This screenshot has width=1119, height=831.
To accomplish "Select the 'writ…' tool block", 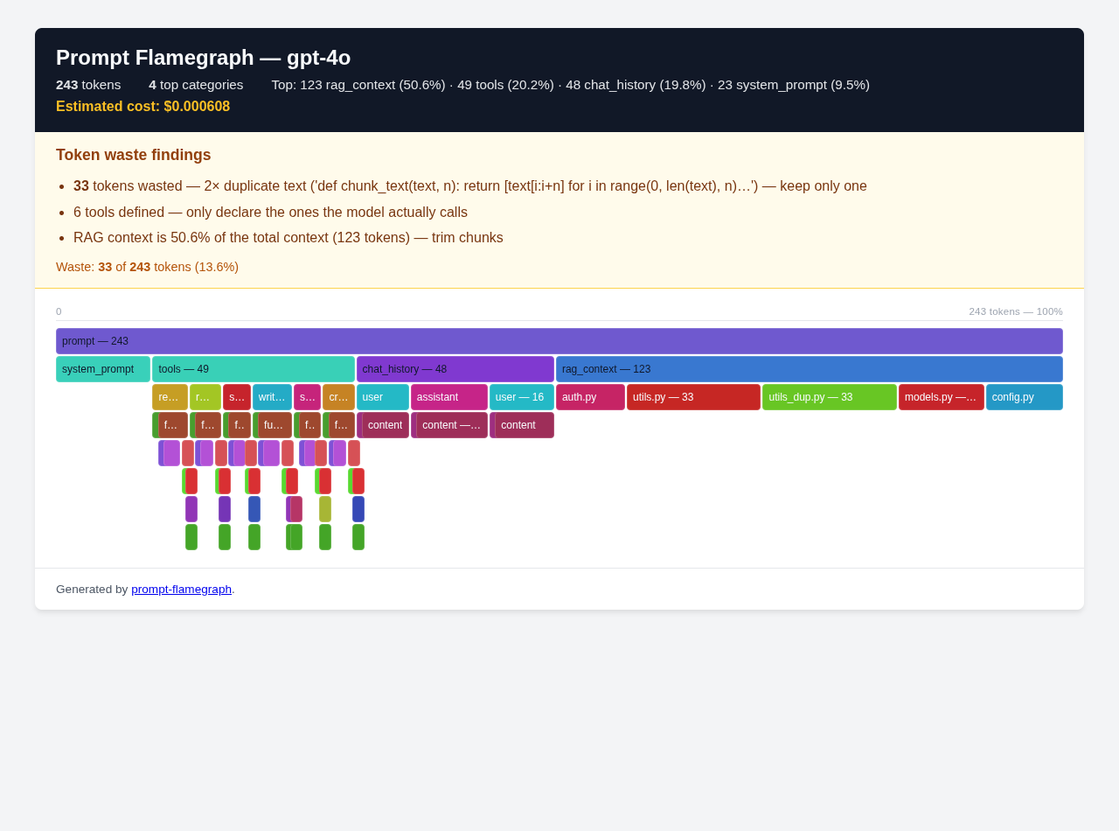I will coord(272,397).
